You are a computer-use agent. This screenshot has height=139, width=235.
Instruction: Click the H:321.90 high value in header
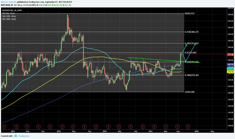click(50, 5)
